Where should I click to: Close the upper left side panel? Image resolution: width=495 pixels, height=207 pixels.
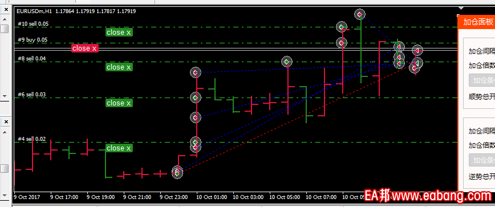pyautogui.click(x=6, y=10)
